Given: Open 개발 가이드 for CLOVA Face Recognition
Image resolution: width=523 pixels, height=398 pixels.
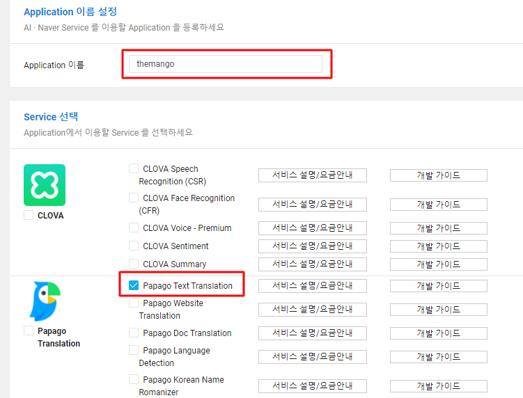Looking at the screenshot, I should tap(439, 205).
